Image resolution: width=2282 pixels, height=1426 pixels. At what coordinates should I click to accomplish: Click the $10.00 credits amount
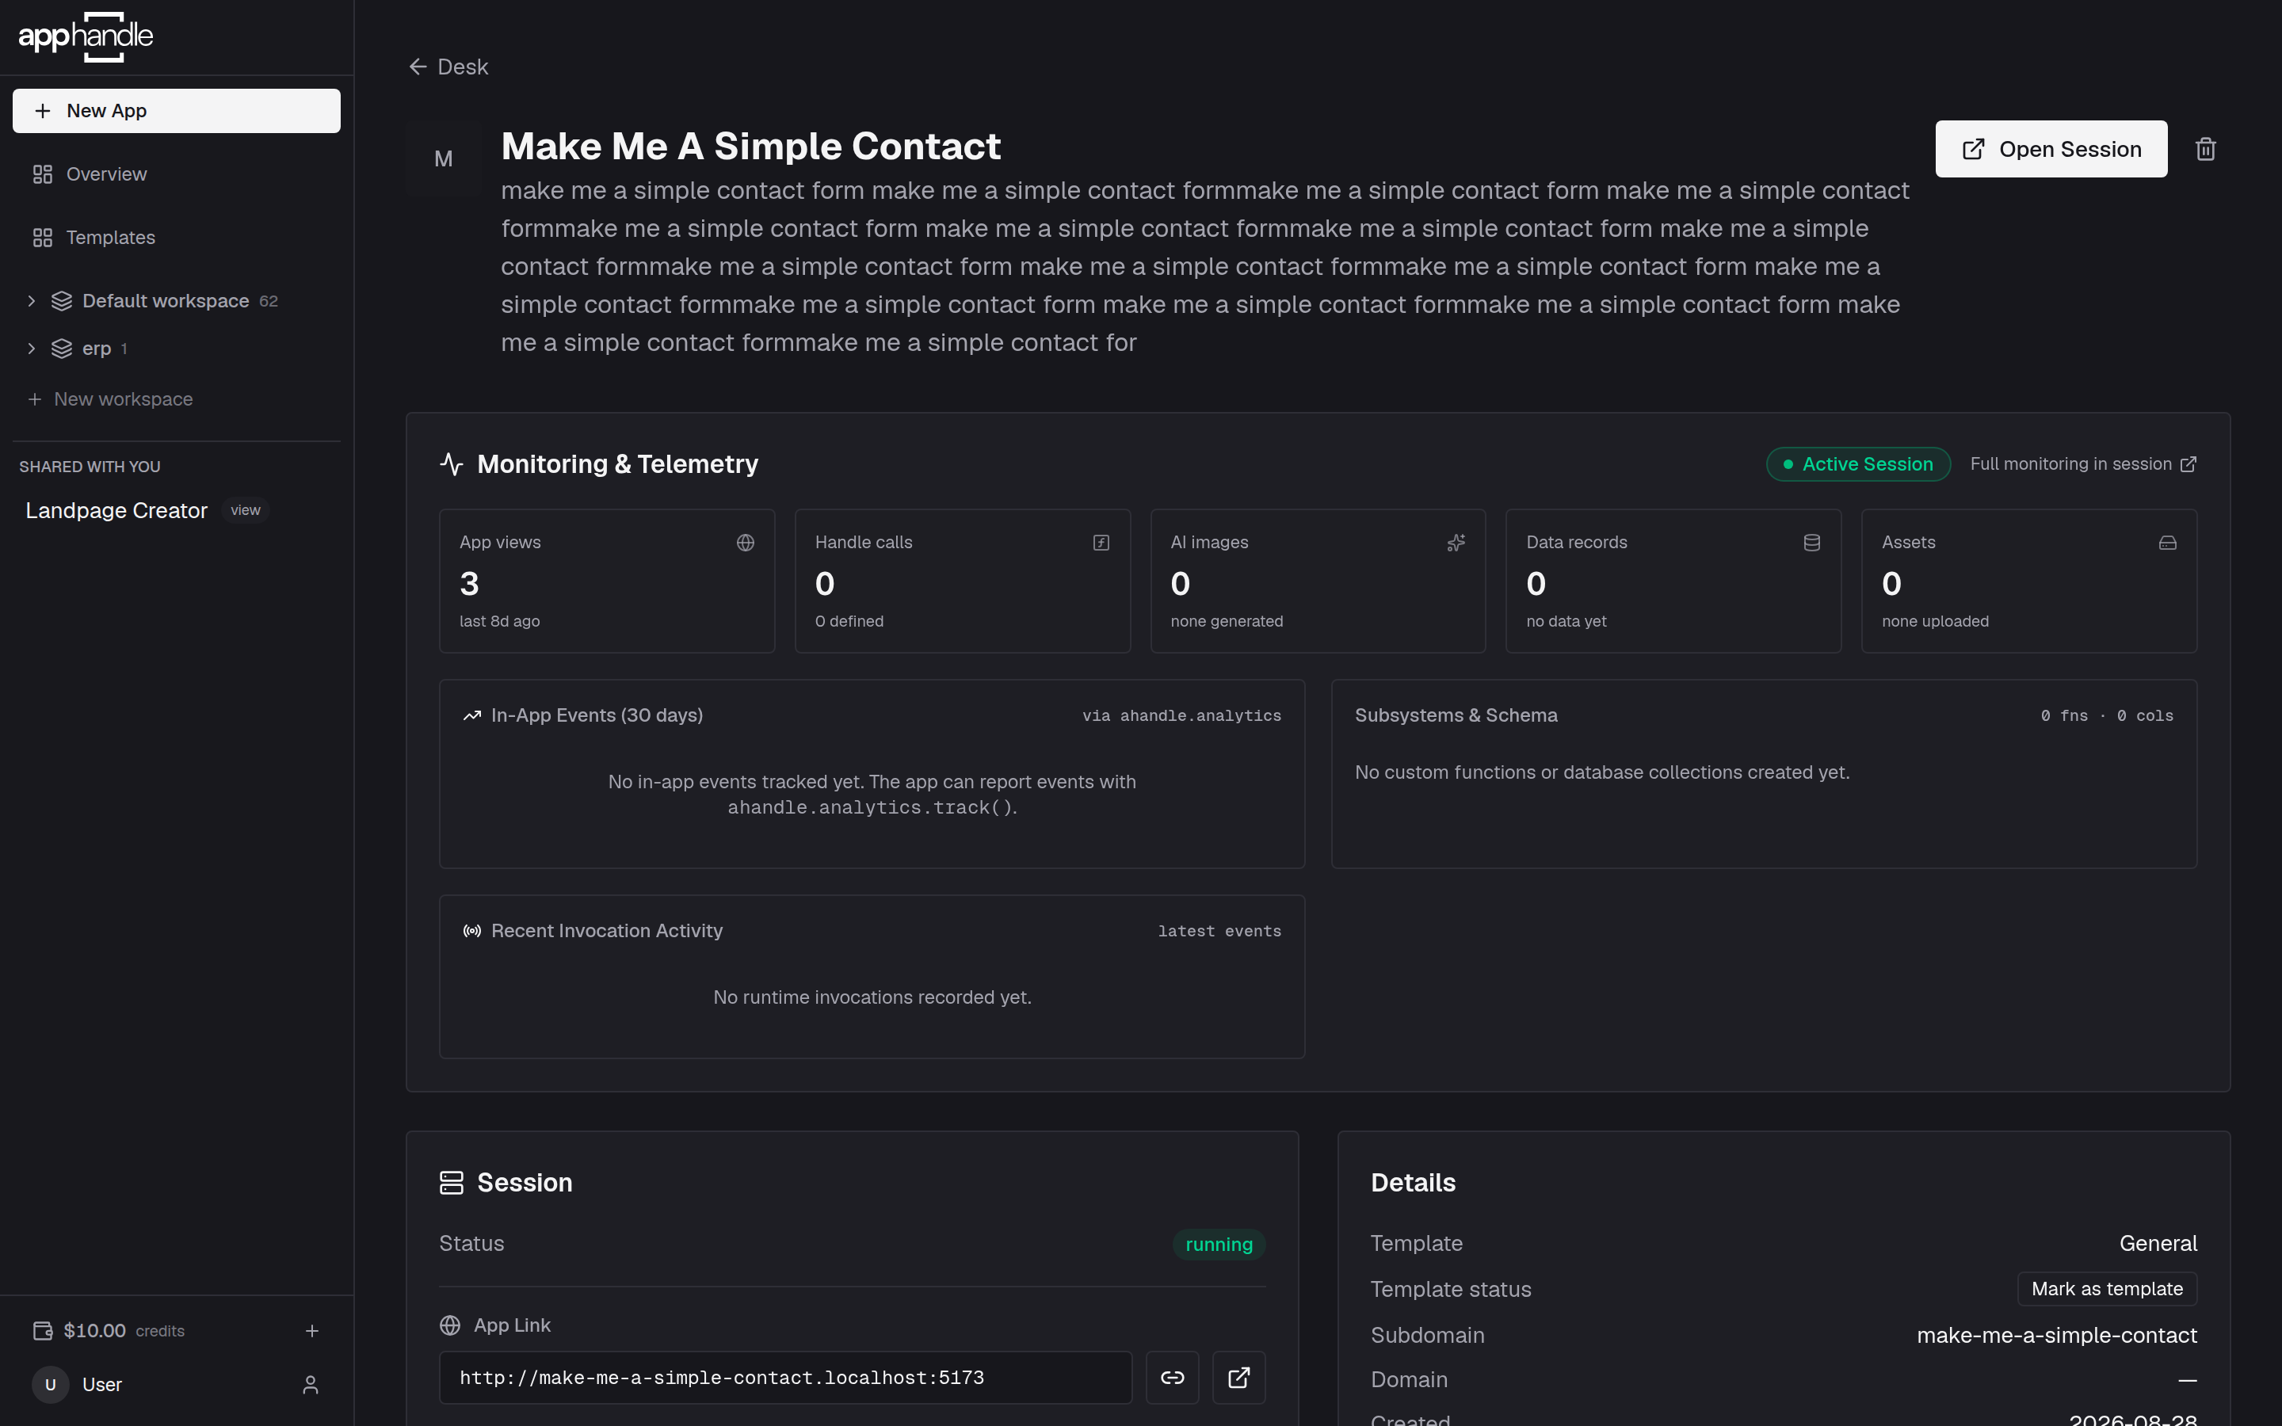(x=94, y=1331)
